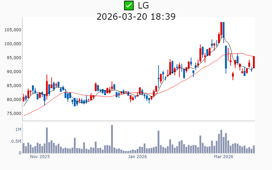Click the last red candlestick at right edge
The width and height of the screenshot is (272, 170).
tap(254, 62)
